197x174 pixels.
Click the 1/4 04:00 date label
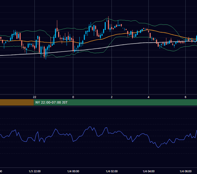point(149,171)
